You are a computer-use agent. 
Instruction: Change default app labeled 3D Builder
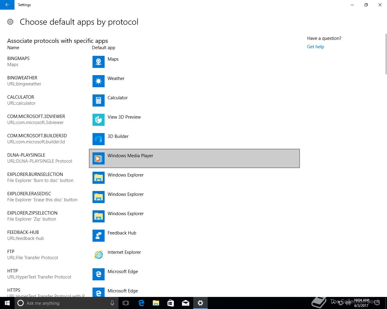194,139
